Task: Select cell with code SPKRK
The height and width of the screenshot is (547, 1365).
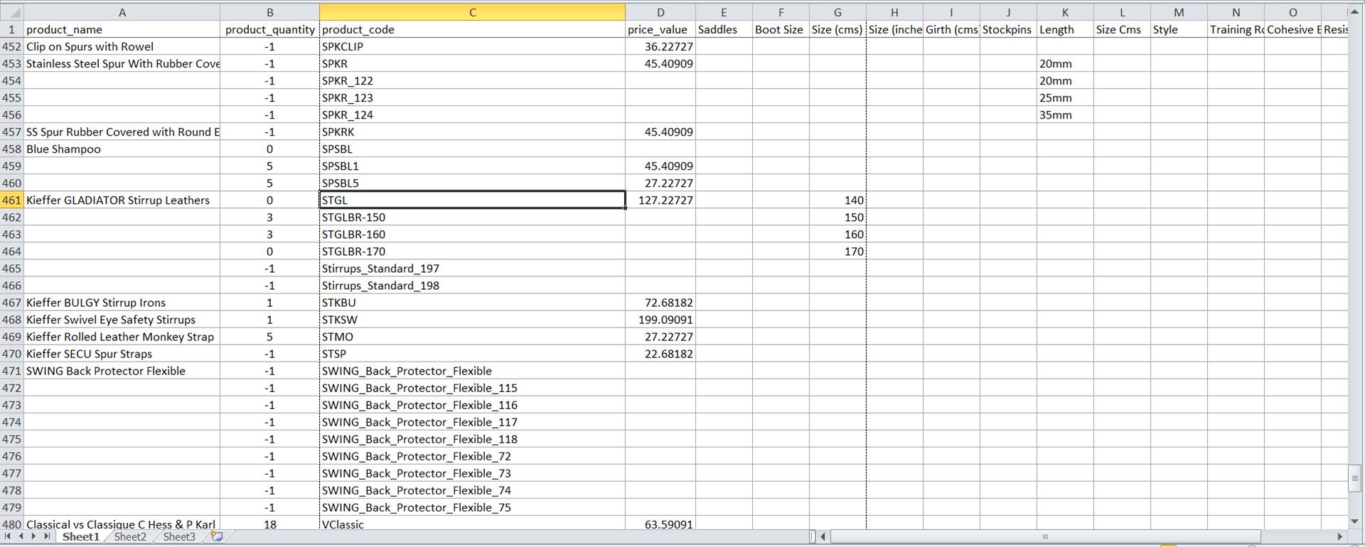Action: 473,132
